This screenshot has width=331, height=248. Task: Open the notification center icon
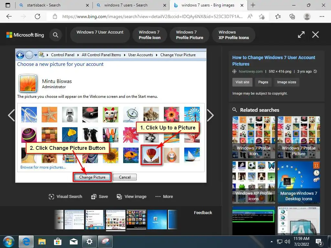click(x=319, y=242)
